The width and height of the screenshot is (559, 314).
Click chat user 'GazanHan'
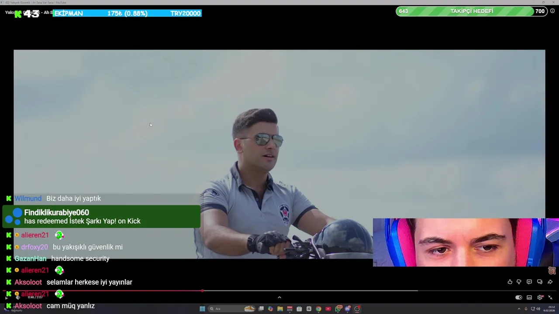click(31, 259)
